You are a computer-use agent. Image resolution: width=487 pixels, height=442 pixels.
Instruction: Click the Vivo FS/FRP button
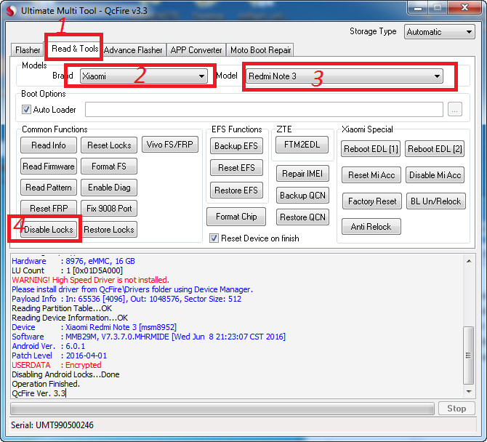pos(170,145)
